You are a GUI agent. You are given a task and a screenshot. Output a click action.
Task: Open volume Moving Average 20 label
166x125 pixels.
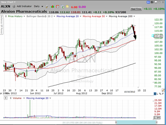(x=37, y=98)
